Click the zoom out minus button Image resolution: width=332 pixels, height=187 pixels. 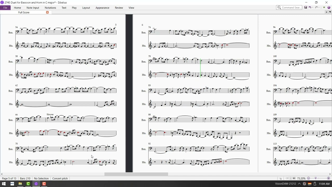(x=308, y=178)
